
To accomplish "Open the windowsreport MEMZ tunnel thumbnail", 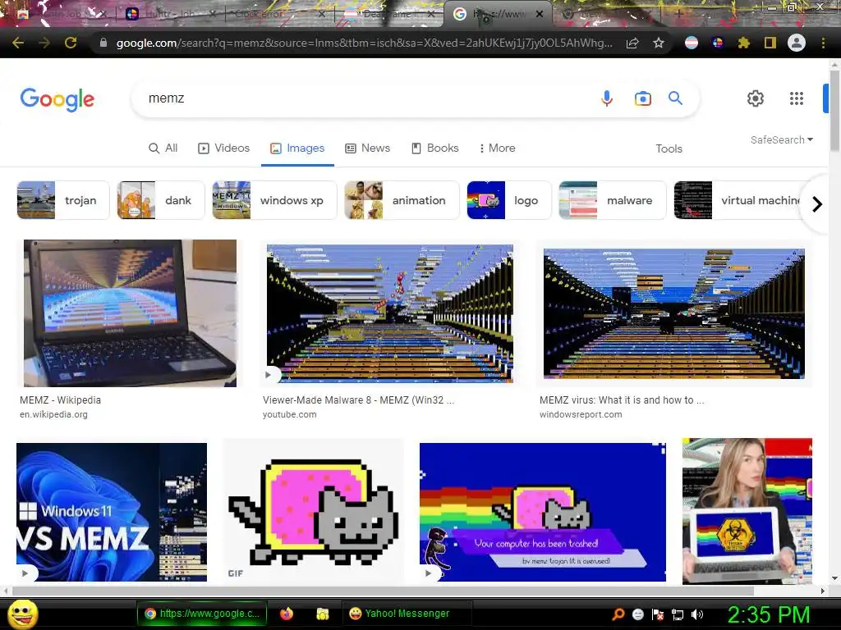I will 673,313.
